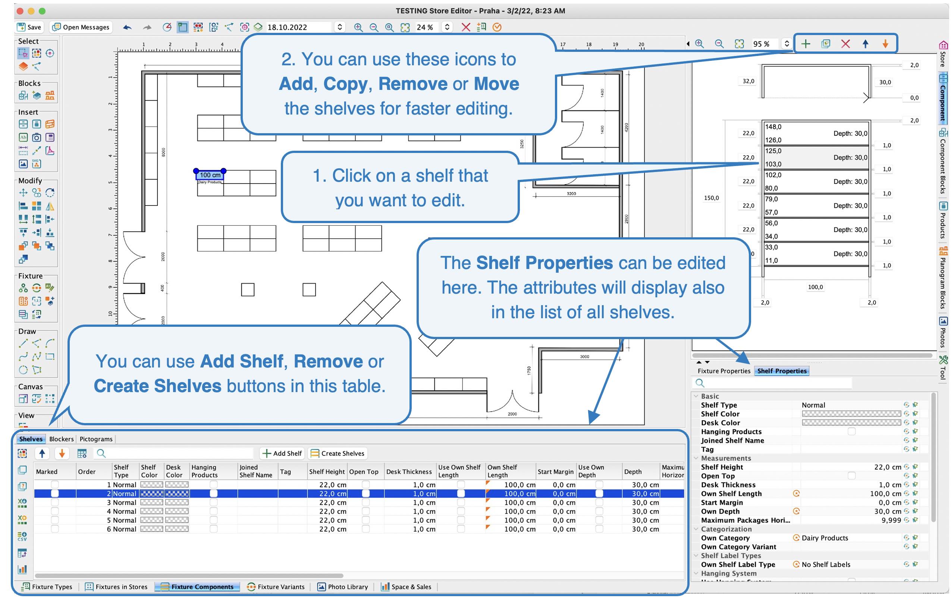This screenshot has width=951, height=601.
Task: Select the Draw circle tool
Action: [x=23, y=369]
